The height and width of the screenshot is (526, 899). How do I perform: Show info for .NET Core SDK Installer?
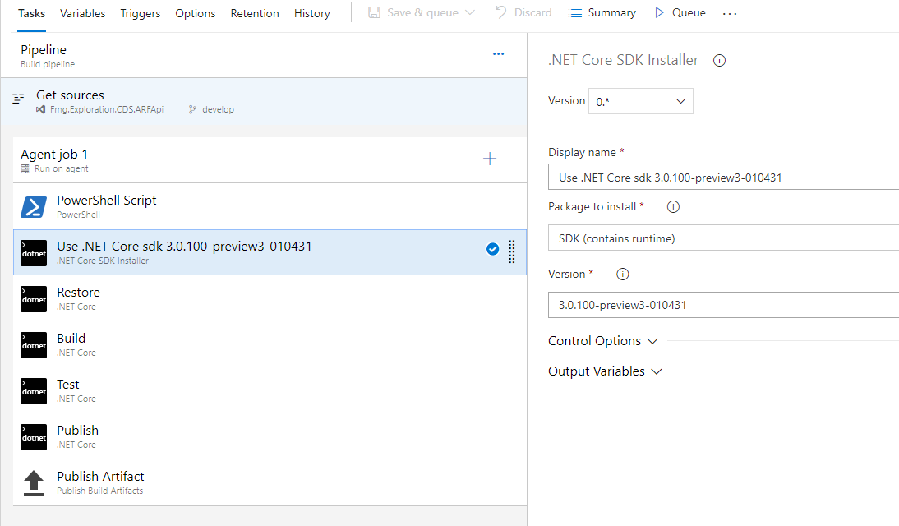719,60
